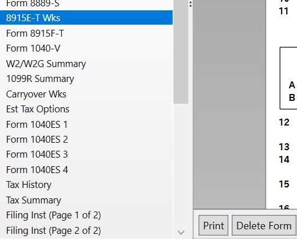This screenshot has width=297, height=239.
Task: Select Carryover Wks worksheet
Action: click(86, 94)
